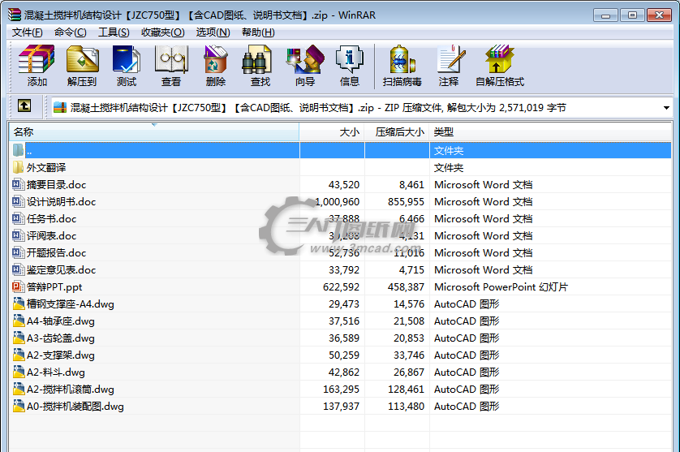This screenshot has width=680, height=452.
Task: Click the Word icon of 任务书.doc
Action: (18, 218)
